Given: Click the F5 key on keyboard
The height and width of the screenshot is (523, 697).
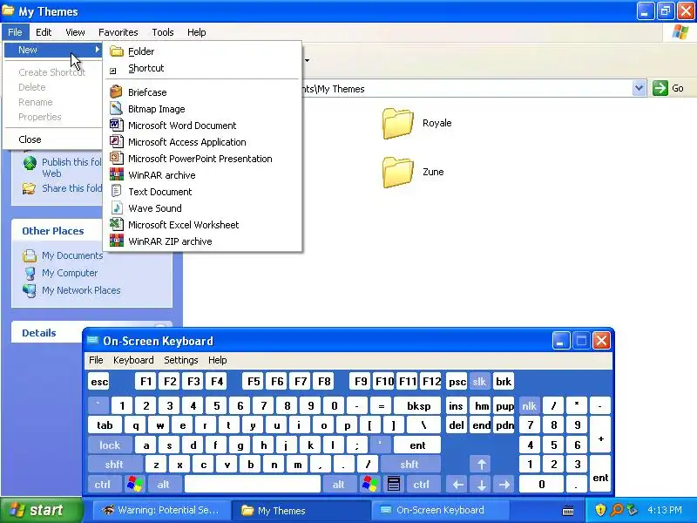Looking at the screenshot, I should [254, 382].
